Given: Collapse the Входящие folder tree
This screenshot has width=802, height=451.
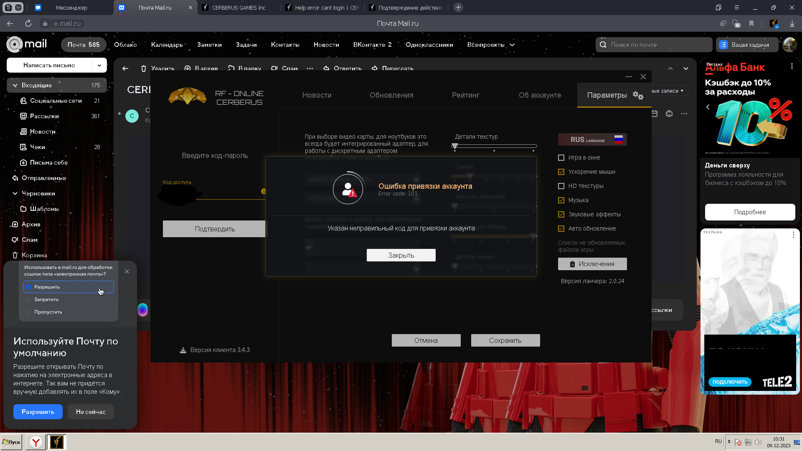Looking at the screenshot, I should point(15,85).
